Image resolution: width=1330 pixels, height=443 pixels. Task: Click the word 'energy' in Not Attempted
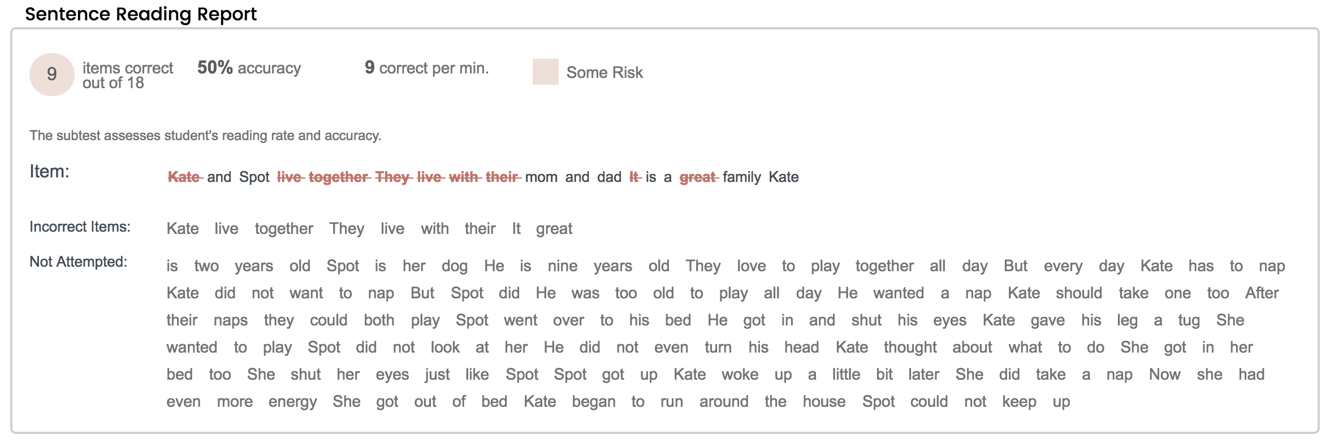click(x=292, y=402)
